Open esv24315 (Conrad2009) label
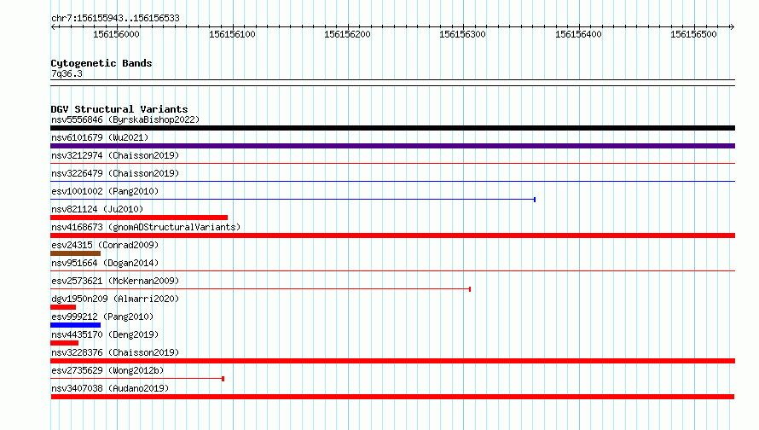Image resolution: width=759 pixels, height=430 pixels. pyautogui.click(x=105, y=245)
